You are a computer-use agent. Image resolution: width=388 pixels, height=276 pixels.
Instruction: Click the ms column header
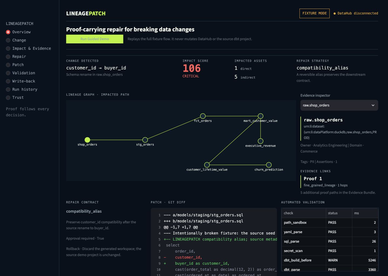[365, 213]
